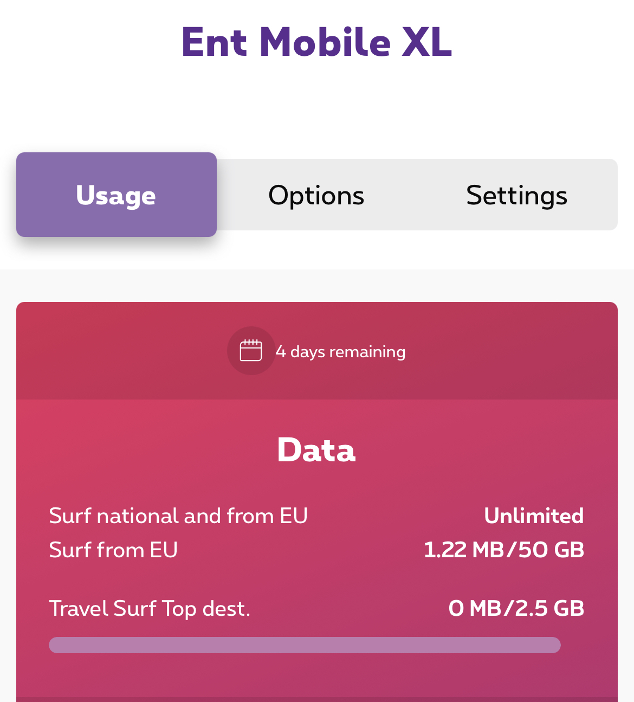This screenshot has width=634, height=702.
Task: Click the word "Unlimited" beside Surf national
Action: point(534,516)
